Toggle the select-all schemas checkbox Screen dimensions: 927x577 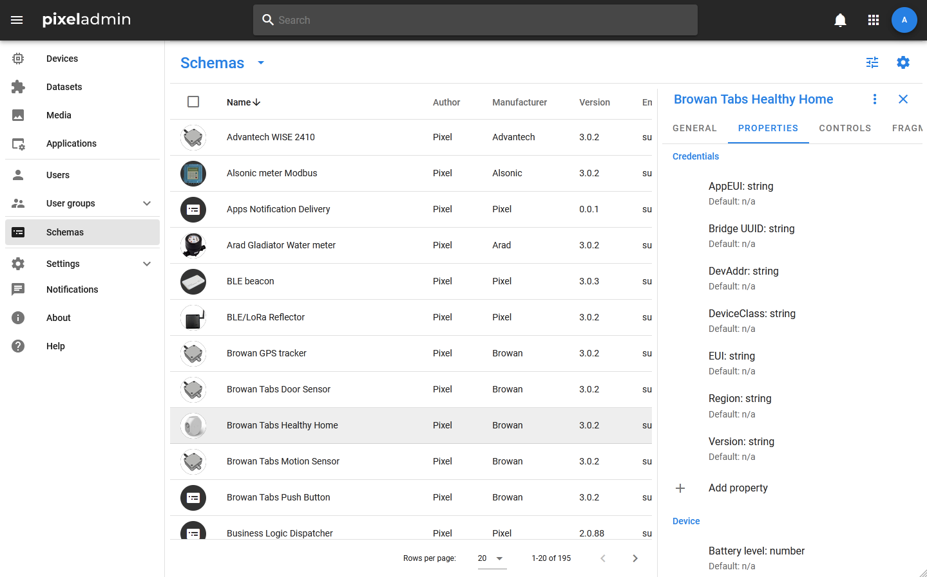point(193,102)
